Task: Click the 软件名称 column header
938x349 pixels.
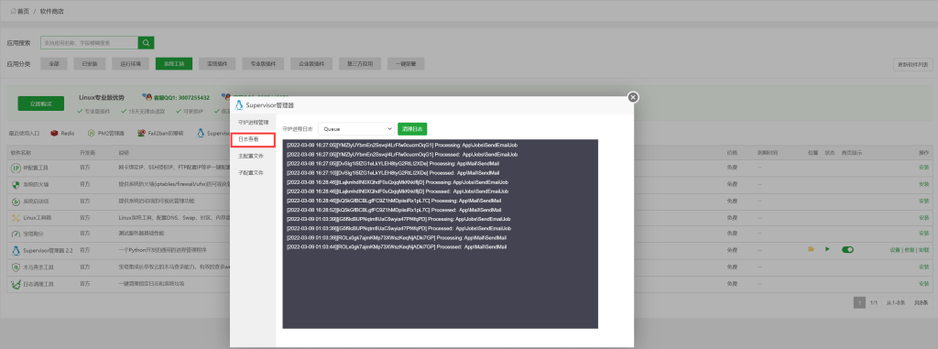Action: pyautogui.click(x=22, y=152)
